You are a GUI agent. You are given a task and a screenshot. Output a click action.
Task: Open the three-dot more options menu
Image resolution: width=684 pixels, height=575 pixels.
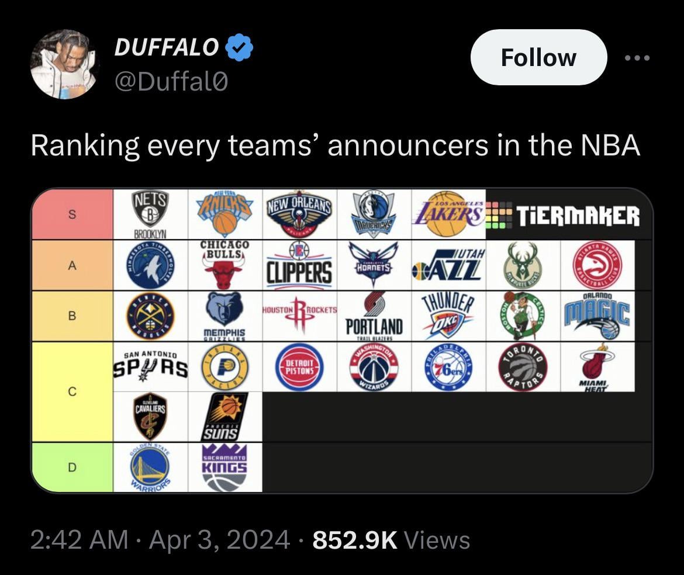(637, 58)
